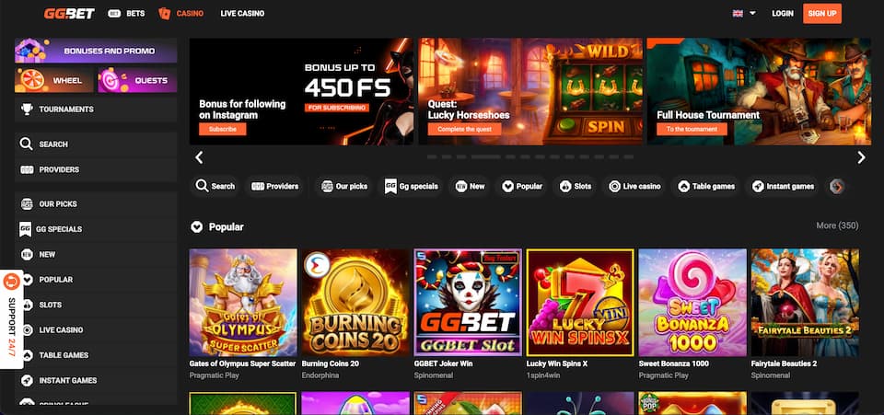This screenshot has width=884, height=415.
Task: Open the Bonuses and Promo banner
Action: 96,51
